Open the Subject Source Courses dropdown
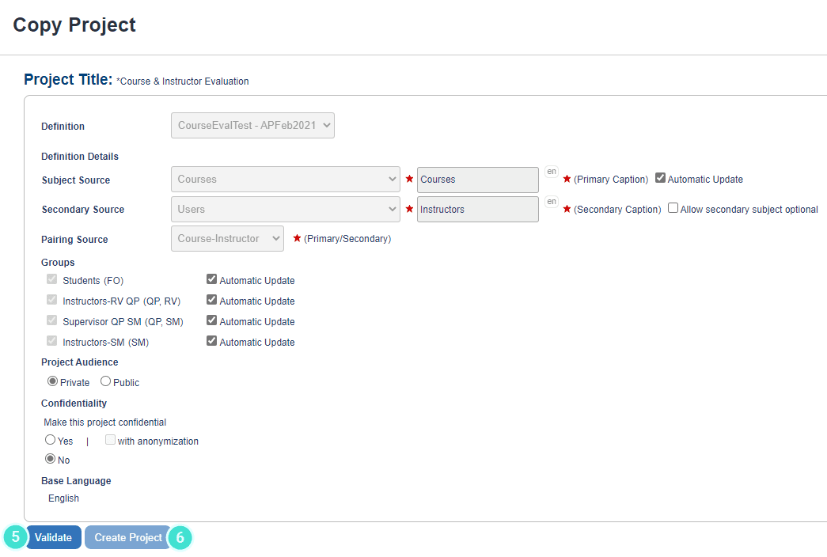 click(x=286, y=180)
